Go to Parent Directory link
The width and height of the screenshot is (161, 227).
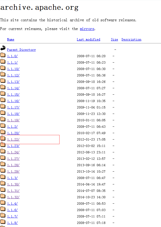[21, 50]
